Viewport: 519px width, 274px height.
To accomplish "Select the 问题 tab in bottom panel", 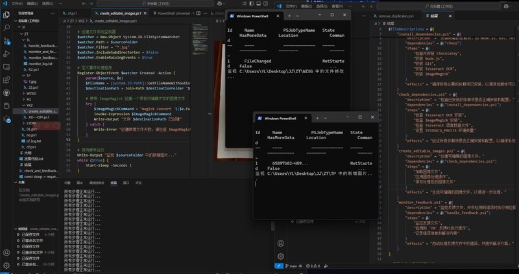I will pyautogui.click(x=67, y=183).
